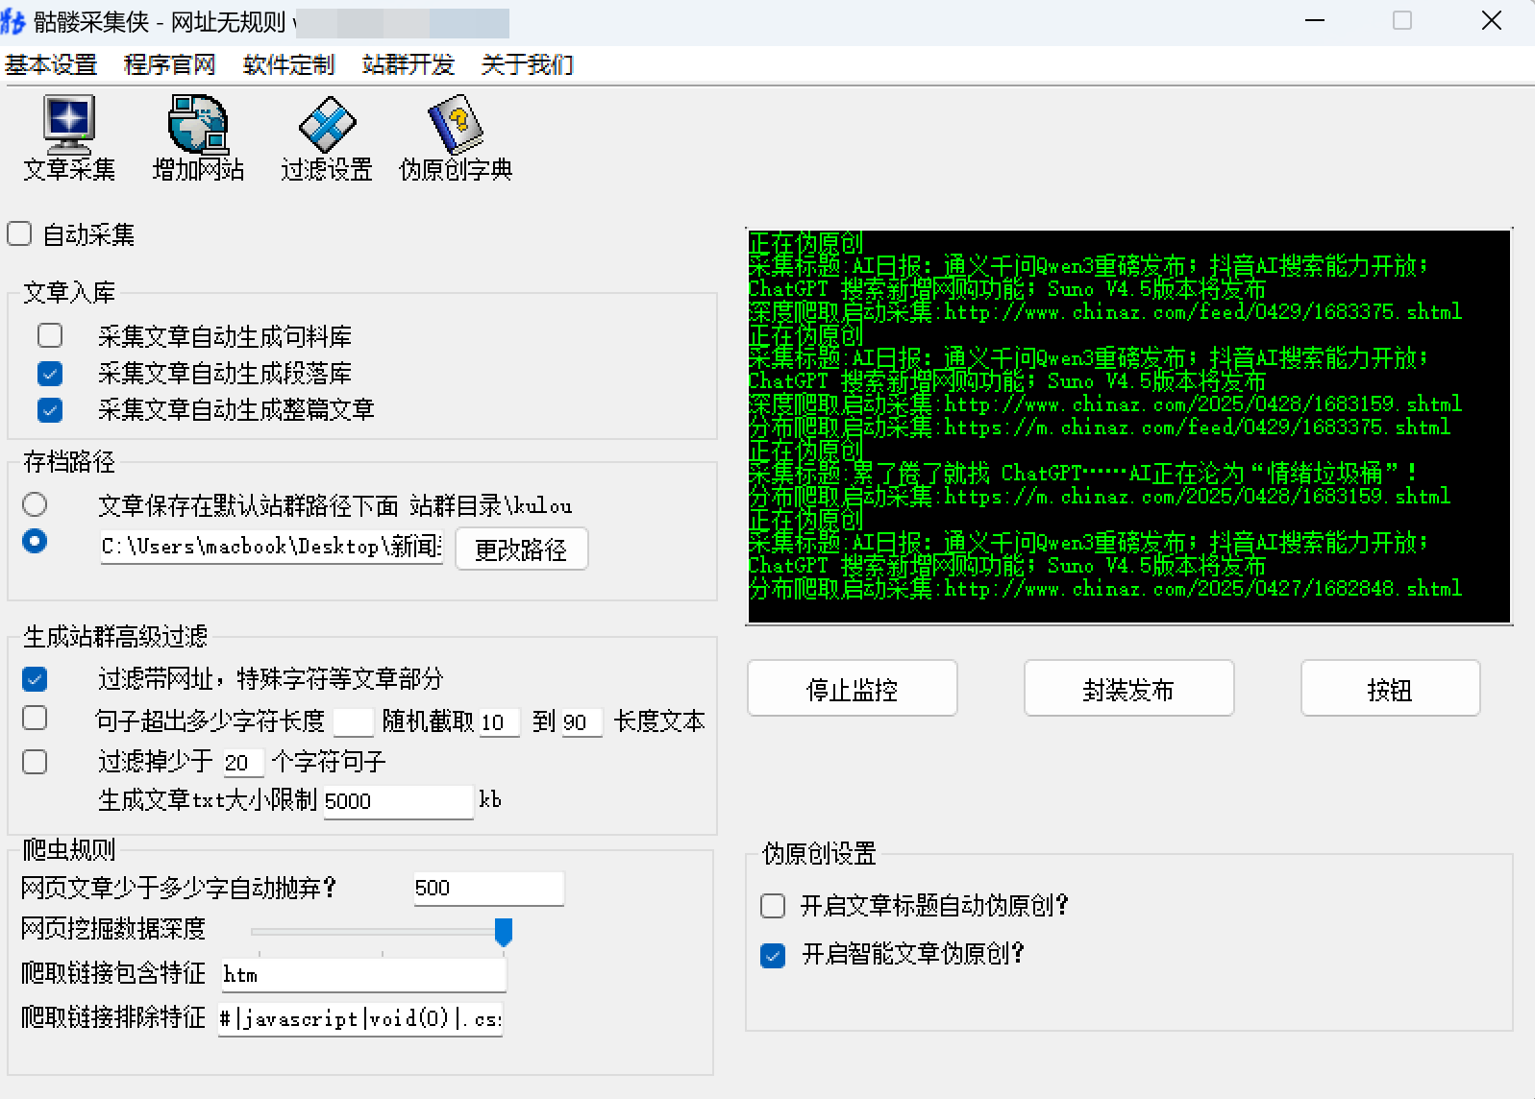The width and height of the screenshot is (1535, 1099).
Task: Enable the 句子超出多少字符长度 checkbox
Action: pos(35,718)
